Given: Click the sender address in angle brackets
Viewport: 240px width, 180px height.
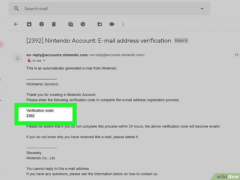Looking at the screenshot, I should 117,55.
